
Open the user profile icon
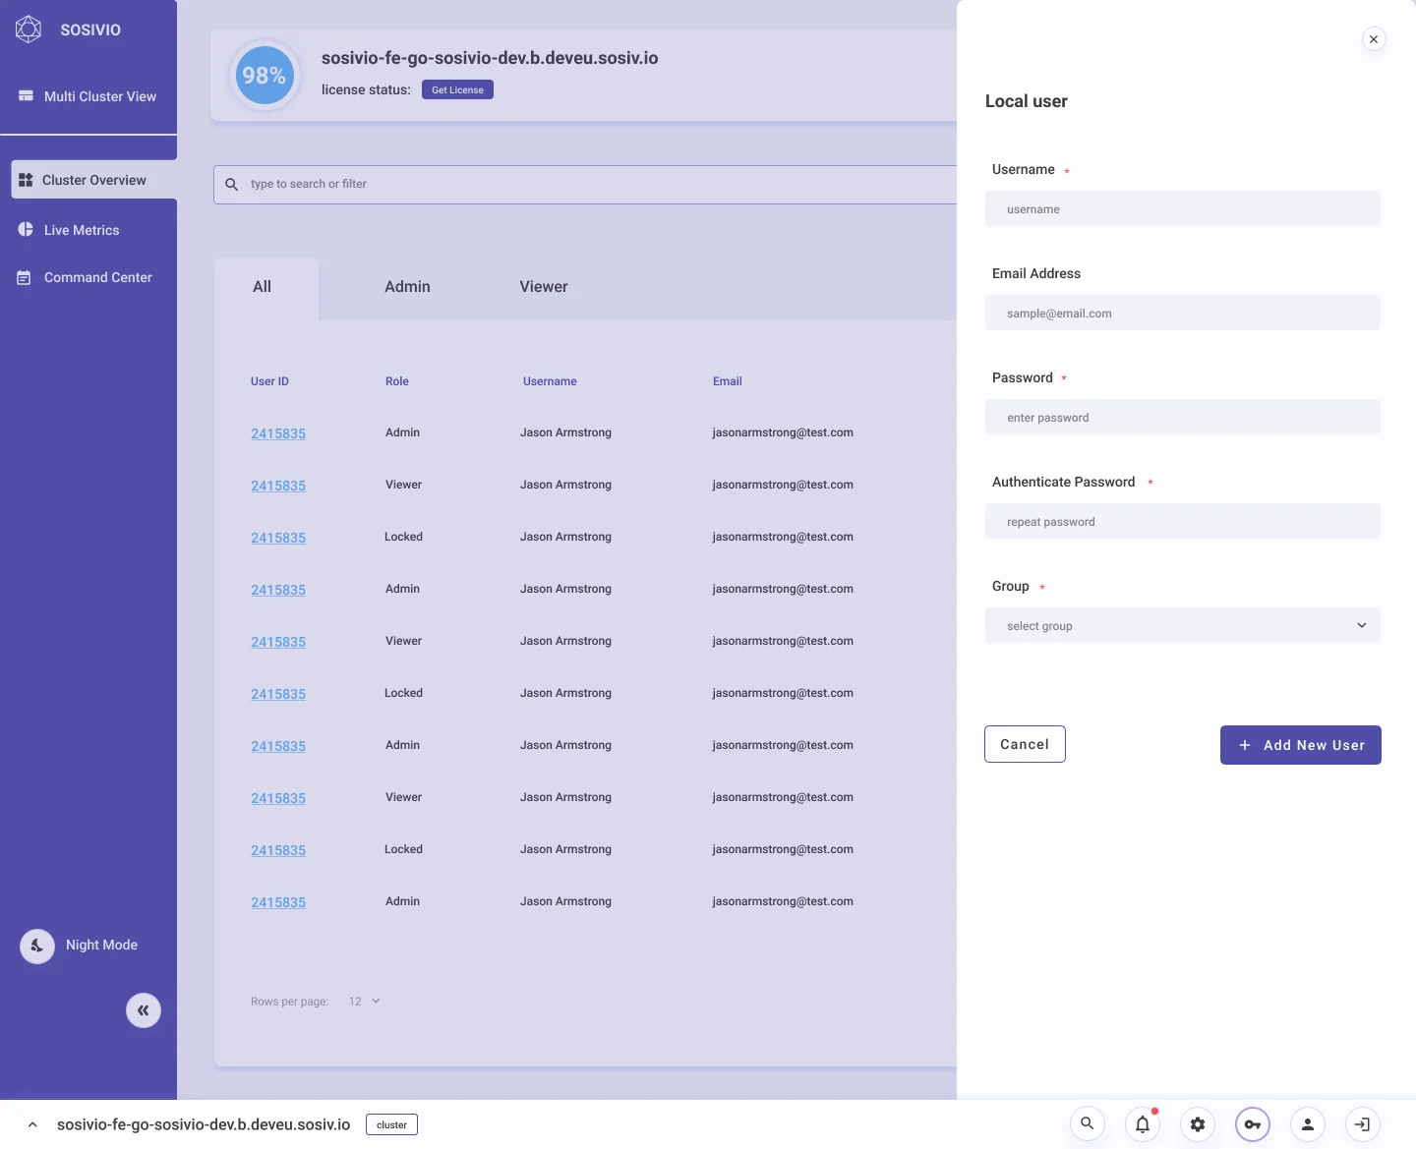click(1308, 1123)
